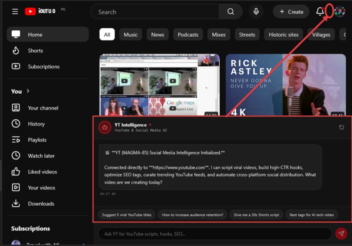Expand the You section chevron

point(28,91)
